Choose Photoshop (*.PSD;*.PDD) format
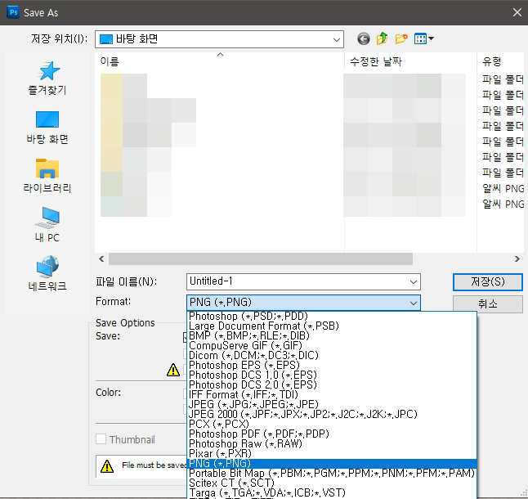This screenshot has height=499, width=528. click(332, 317)
